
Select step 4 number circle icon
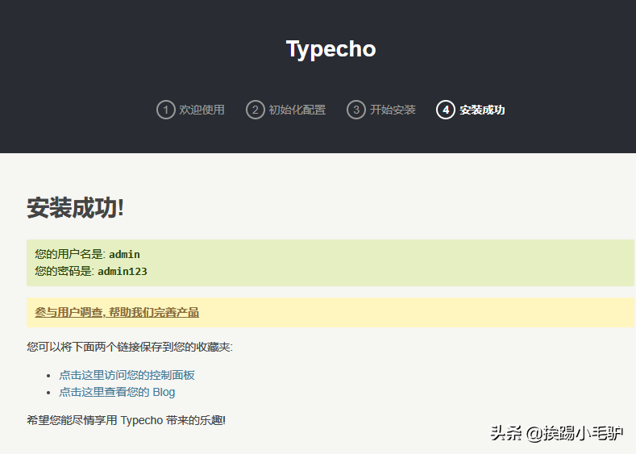click(446, 110)
